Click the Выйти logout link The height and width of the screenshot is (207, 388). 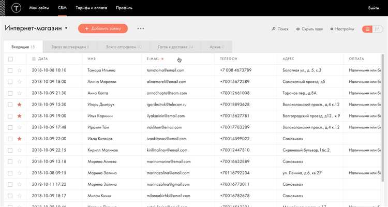coord(374,8)
